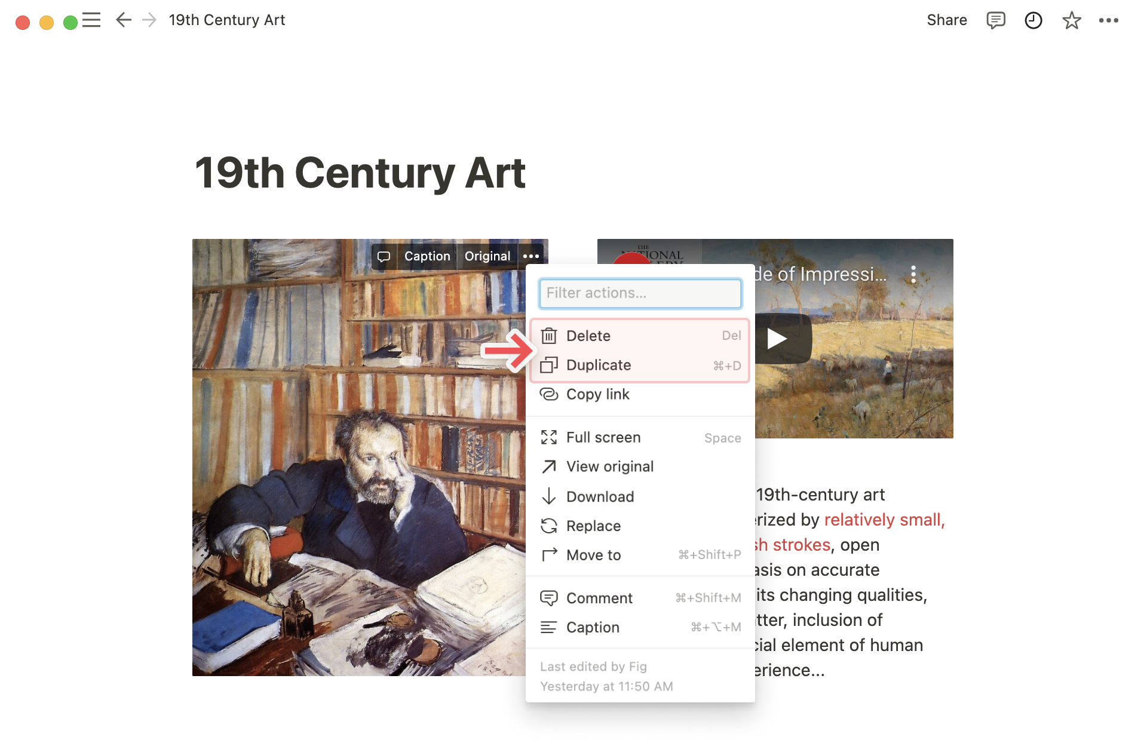This screenshot has width=1147, height=743.
Task: Click the History icon in top bar
Action: click(x=1032, y=21)
